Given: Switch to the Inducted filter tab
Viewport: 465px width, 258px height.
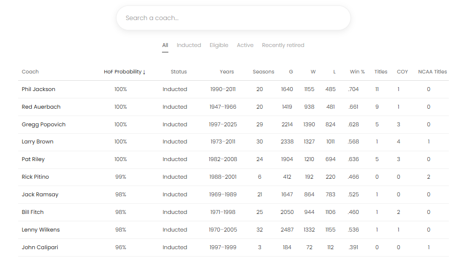Looking at the screenshot, I should point(188,45).
